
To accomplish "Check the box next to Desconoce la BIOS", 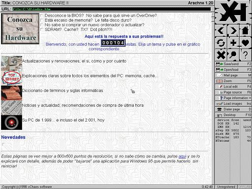I will click(x=42, y=15).
